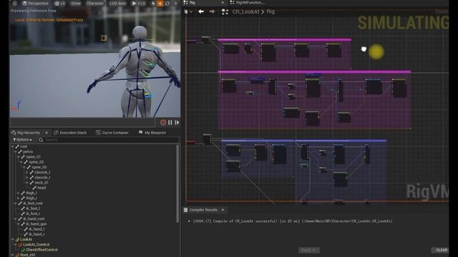Go back with the graph back arrow

pos(201,11)
